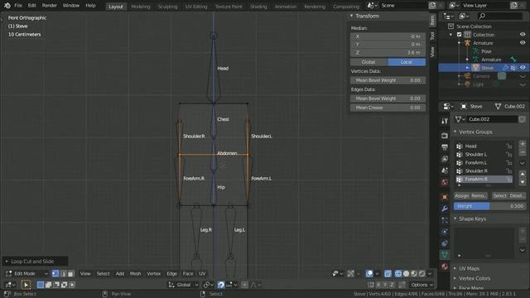Enable vertex select mode

coord(55,274)
